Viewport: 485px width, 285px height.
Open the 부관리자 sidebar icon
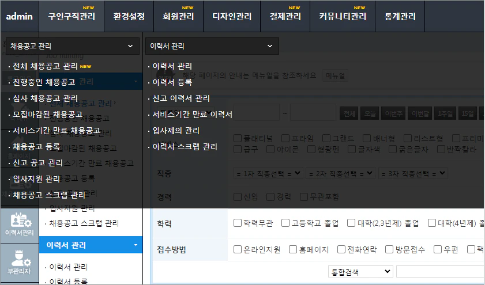(x=20, y=263)
